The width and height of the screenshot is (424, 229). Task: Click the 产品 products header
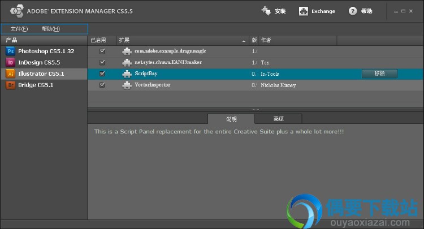point(44,40)
